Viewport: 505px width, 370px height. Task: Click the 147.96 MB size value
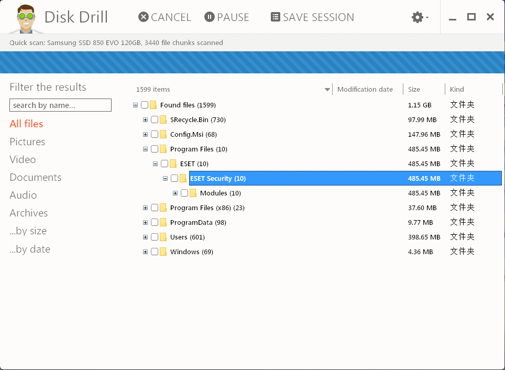click(424, 134)
